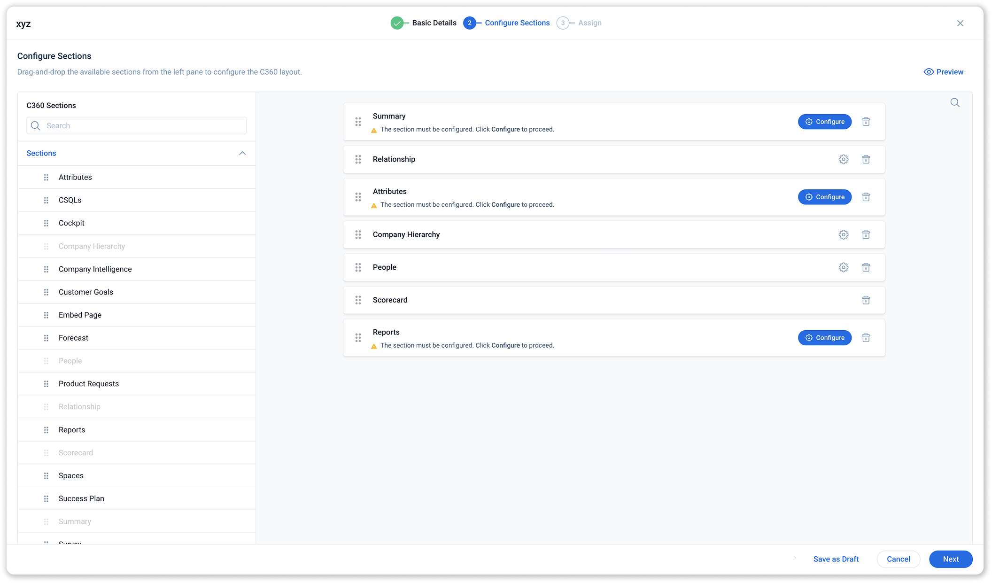992x583 pixels.
Task: Click greyed-out Scorecard item in left list
Action: 137,453
